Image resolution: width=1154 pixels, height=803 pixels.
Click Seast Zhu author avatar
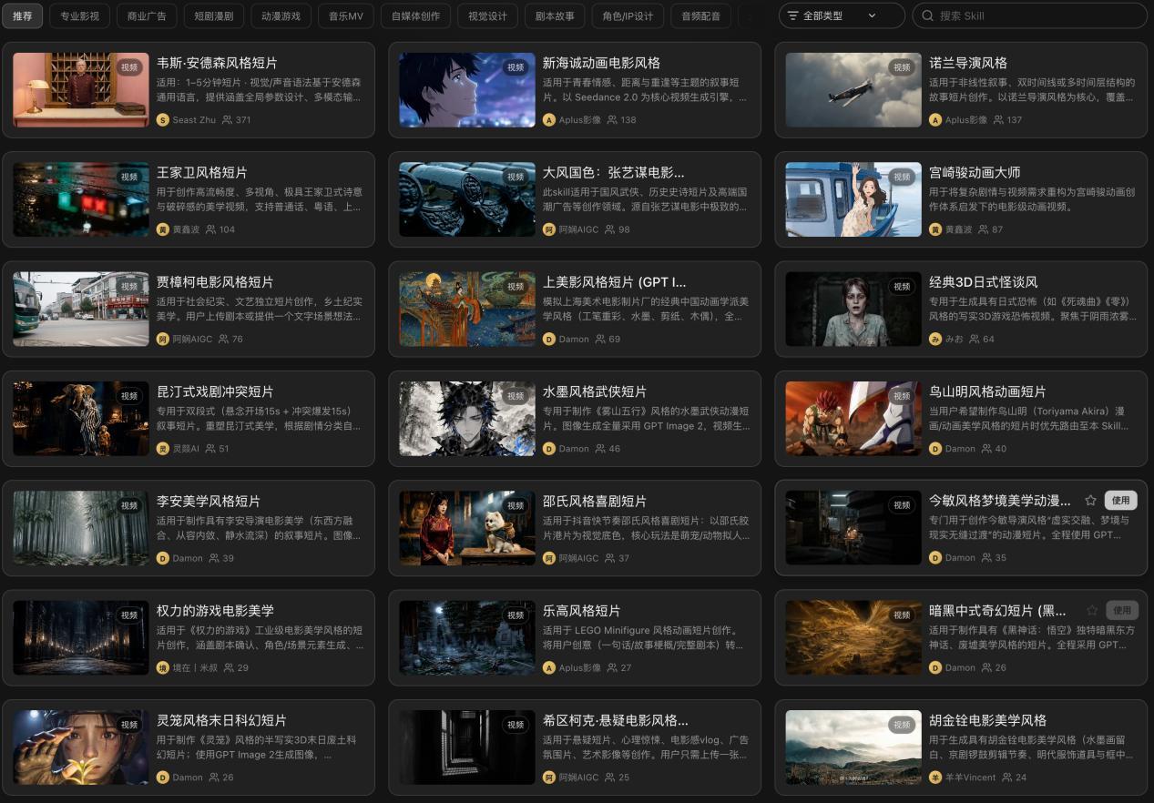pos(163,119)
